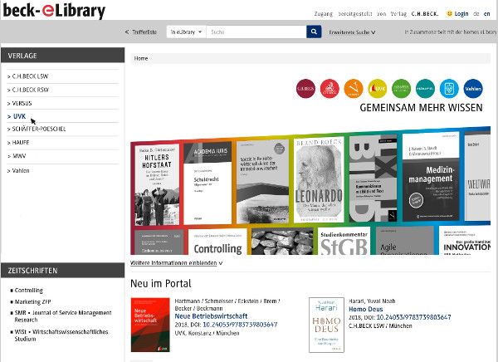Click the Home breadcrumb
498x362 pixels.
click(x=141, y=58)
